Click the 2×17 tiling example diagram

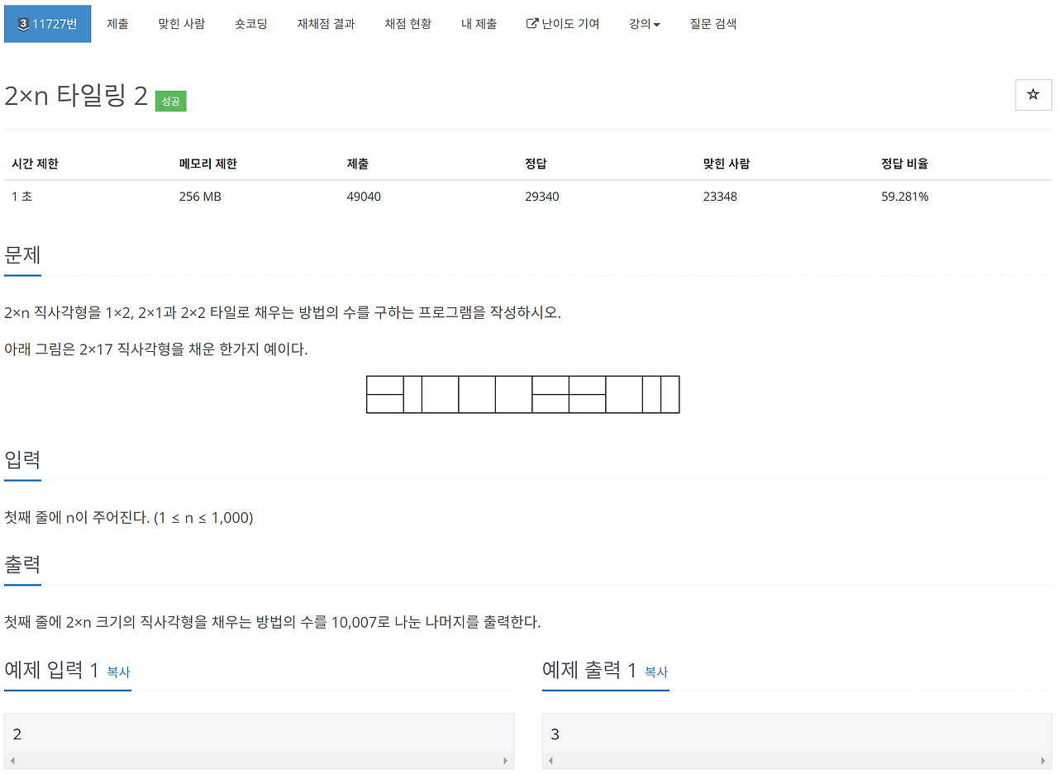click(522, 394)
